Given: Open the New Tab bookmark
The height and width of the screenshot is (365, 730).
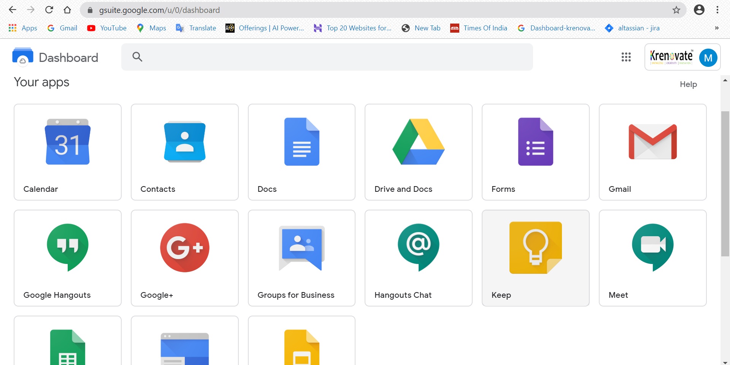Looking at the screenshot, I should coord(421,28).
